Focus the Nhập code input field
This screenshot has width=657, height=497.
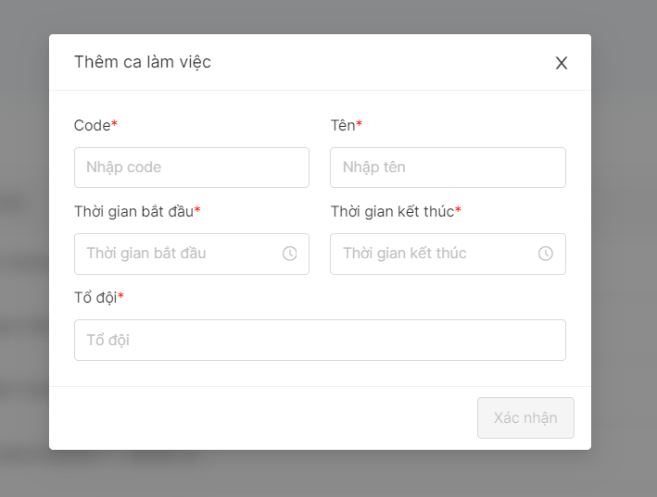191,168
